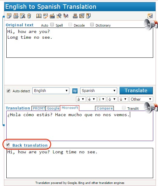The image size is (158, 186).
Task: Open the Spanish target language dropdown
Action: 99,91
